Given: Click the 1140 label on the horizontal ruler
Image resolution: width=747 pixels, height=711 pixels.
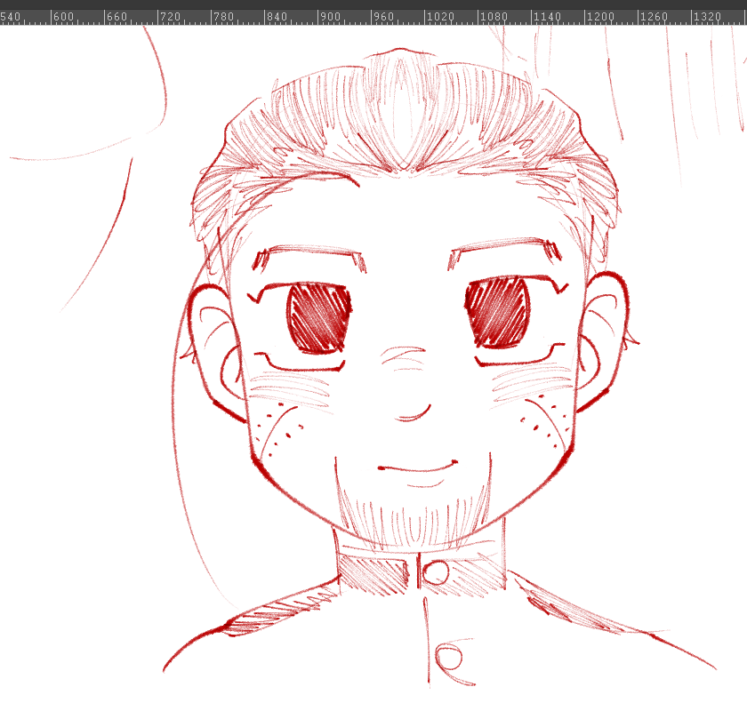Looking at the screenshot, I should [x=548, y=17].
